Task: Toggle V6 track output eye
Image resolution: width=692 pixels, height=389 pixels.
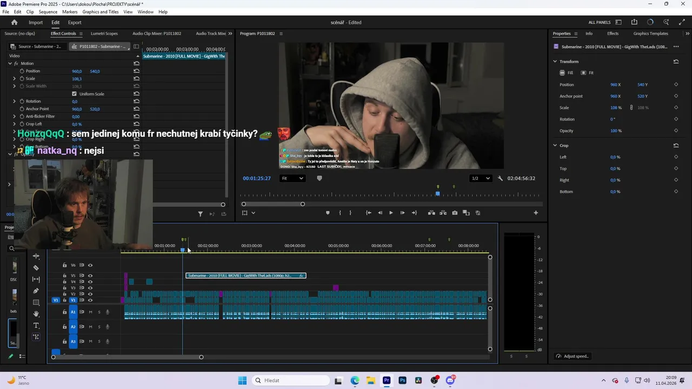Action: click(x=90, y=265)
